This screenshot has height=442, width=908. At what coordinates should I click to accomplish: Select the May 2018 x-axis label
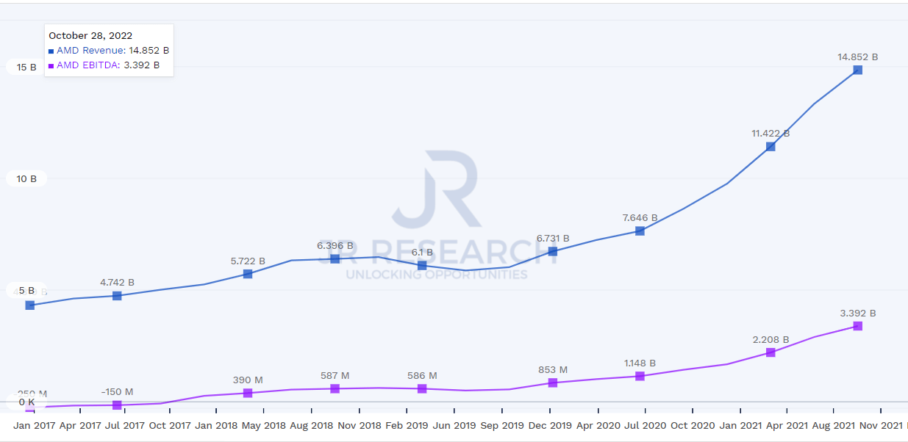click(265, 424)
